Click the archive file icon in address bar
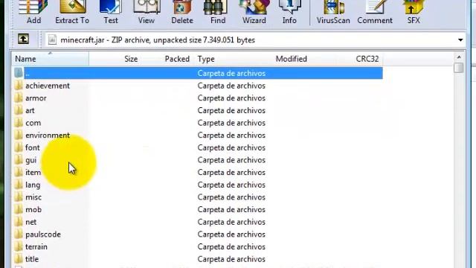Image resolution: width=476 pixels, height=268 pixels. [52, 39]
